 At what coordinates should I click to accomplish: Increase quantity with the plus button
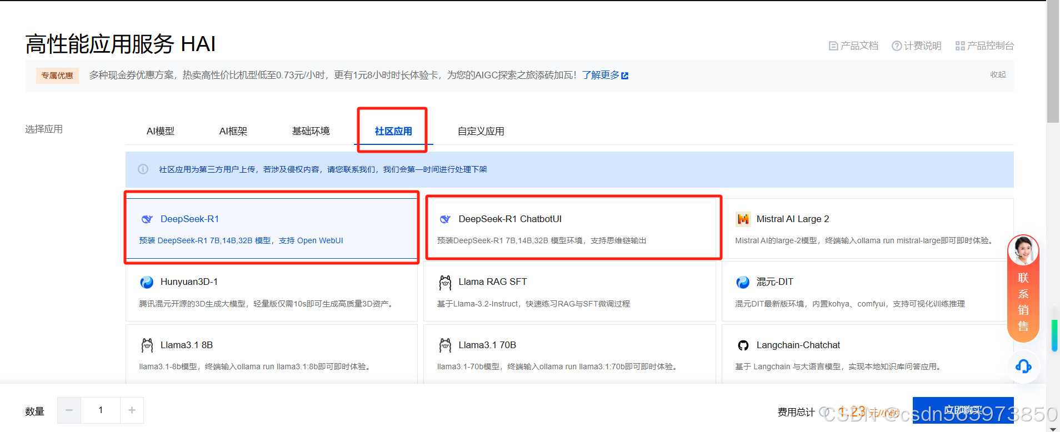[x=132, y=410]
